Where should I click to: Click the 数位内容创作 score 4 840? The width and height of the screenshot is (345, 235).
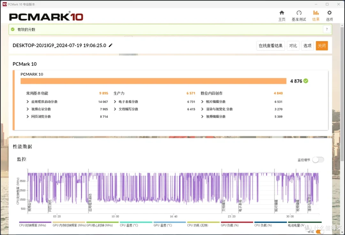tap(278, 93)
